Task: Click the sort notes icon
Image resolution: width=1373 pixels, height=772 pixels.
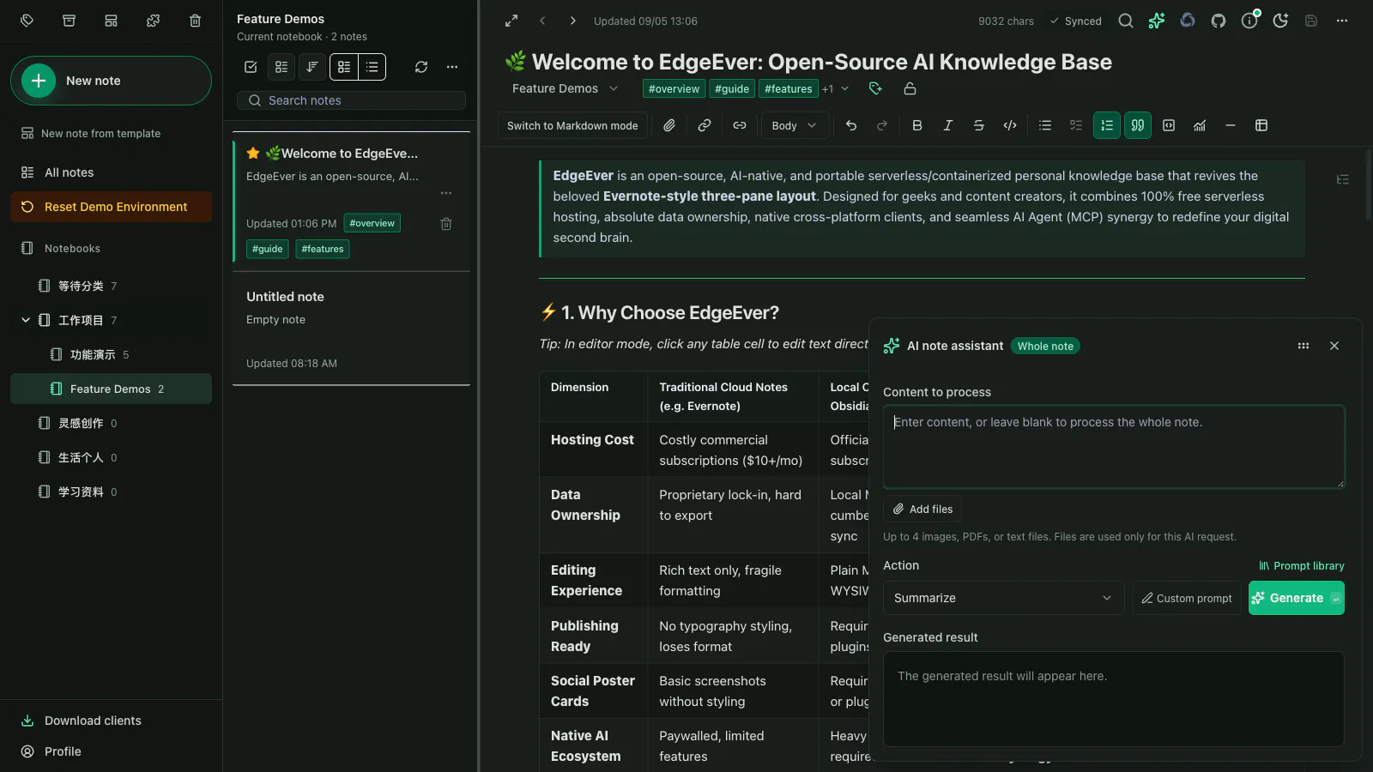Action: (312, 67)
